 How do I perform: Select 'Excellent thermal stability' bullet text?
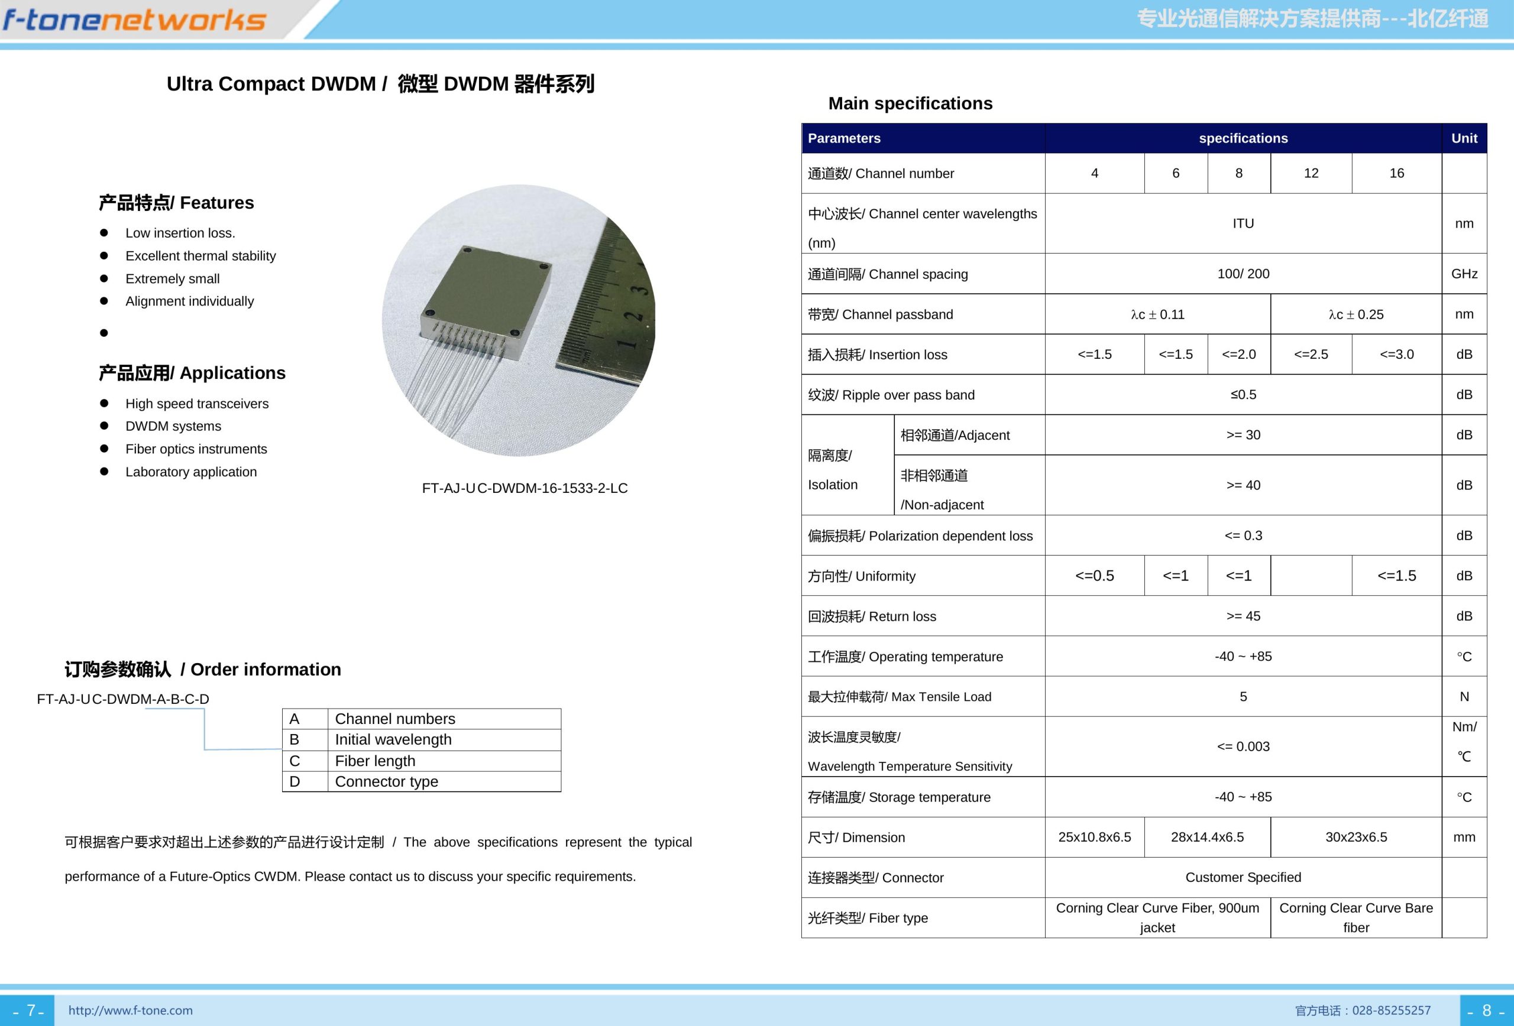pyautogui.click(x=200, y=256)
